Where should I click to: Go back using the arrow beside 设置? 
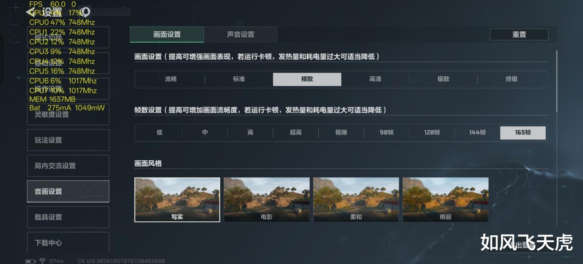coord(30,13)
